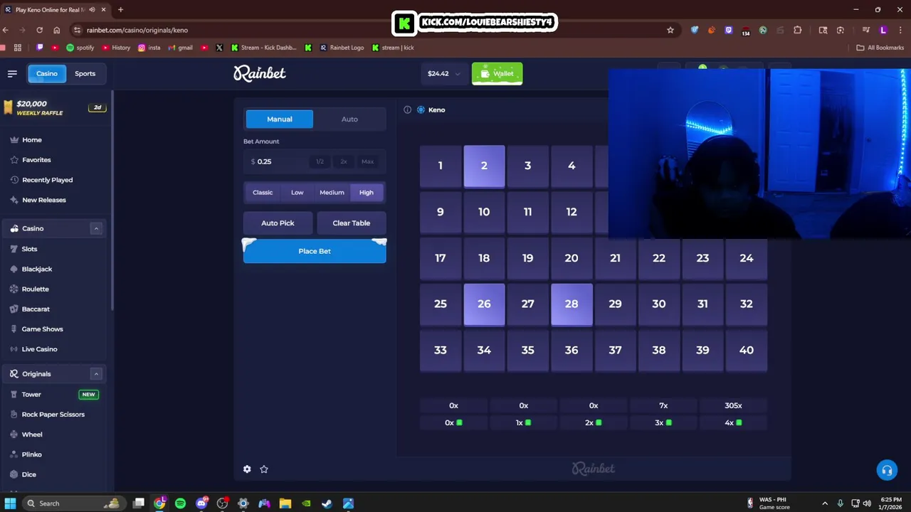Open the Twitch bookmark icon
This screenshot has height=512, width=911.
[x=40, y=48]
